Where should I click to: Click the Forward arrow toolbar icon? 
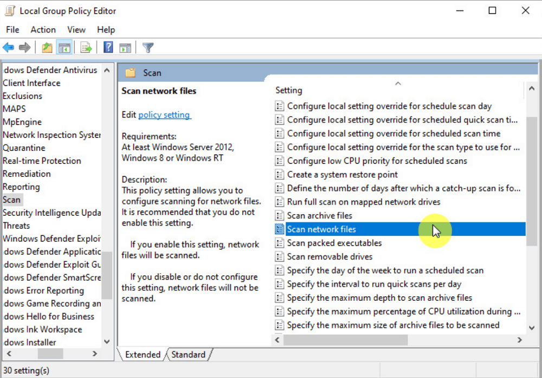pos(24,47)
